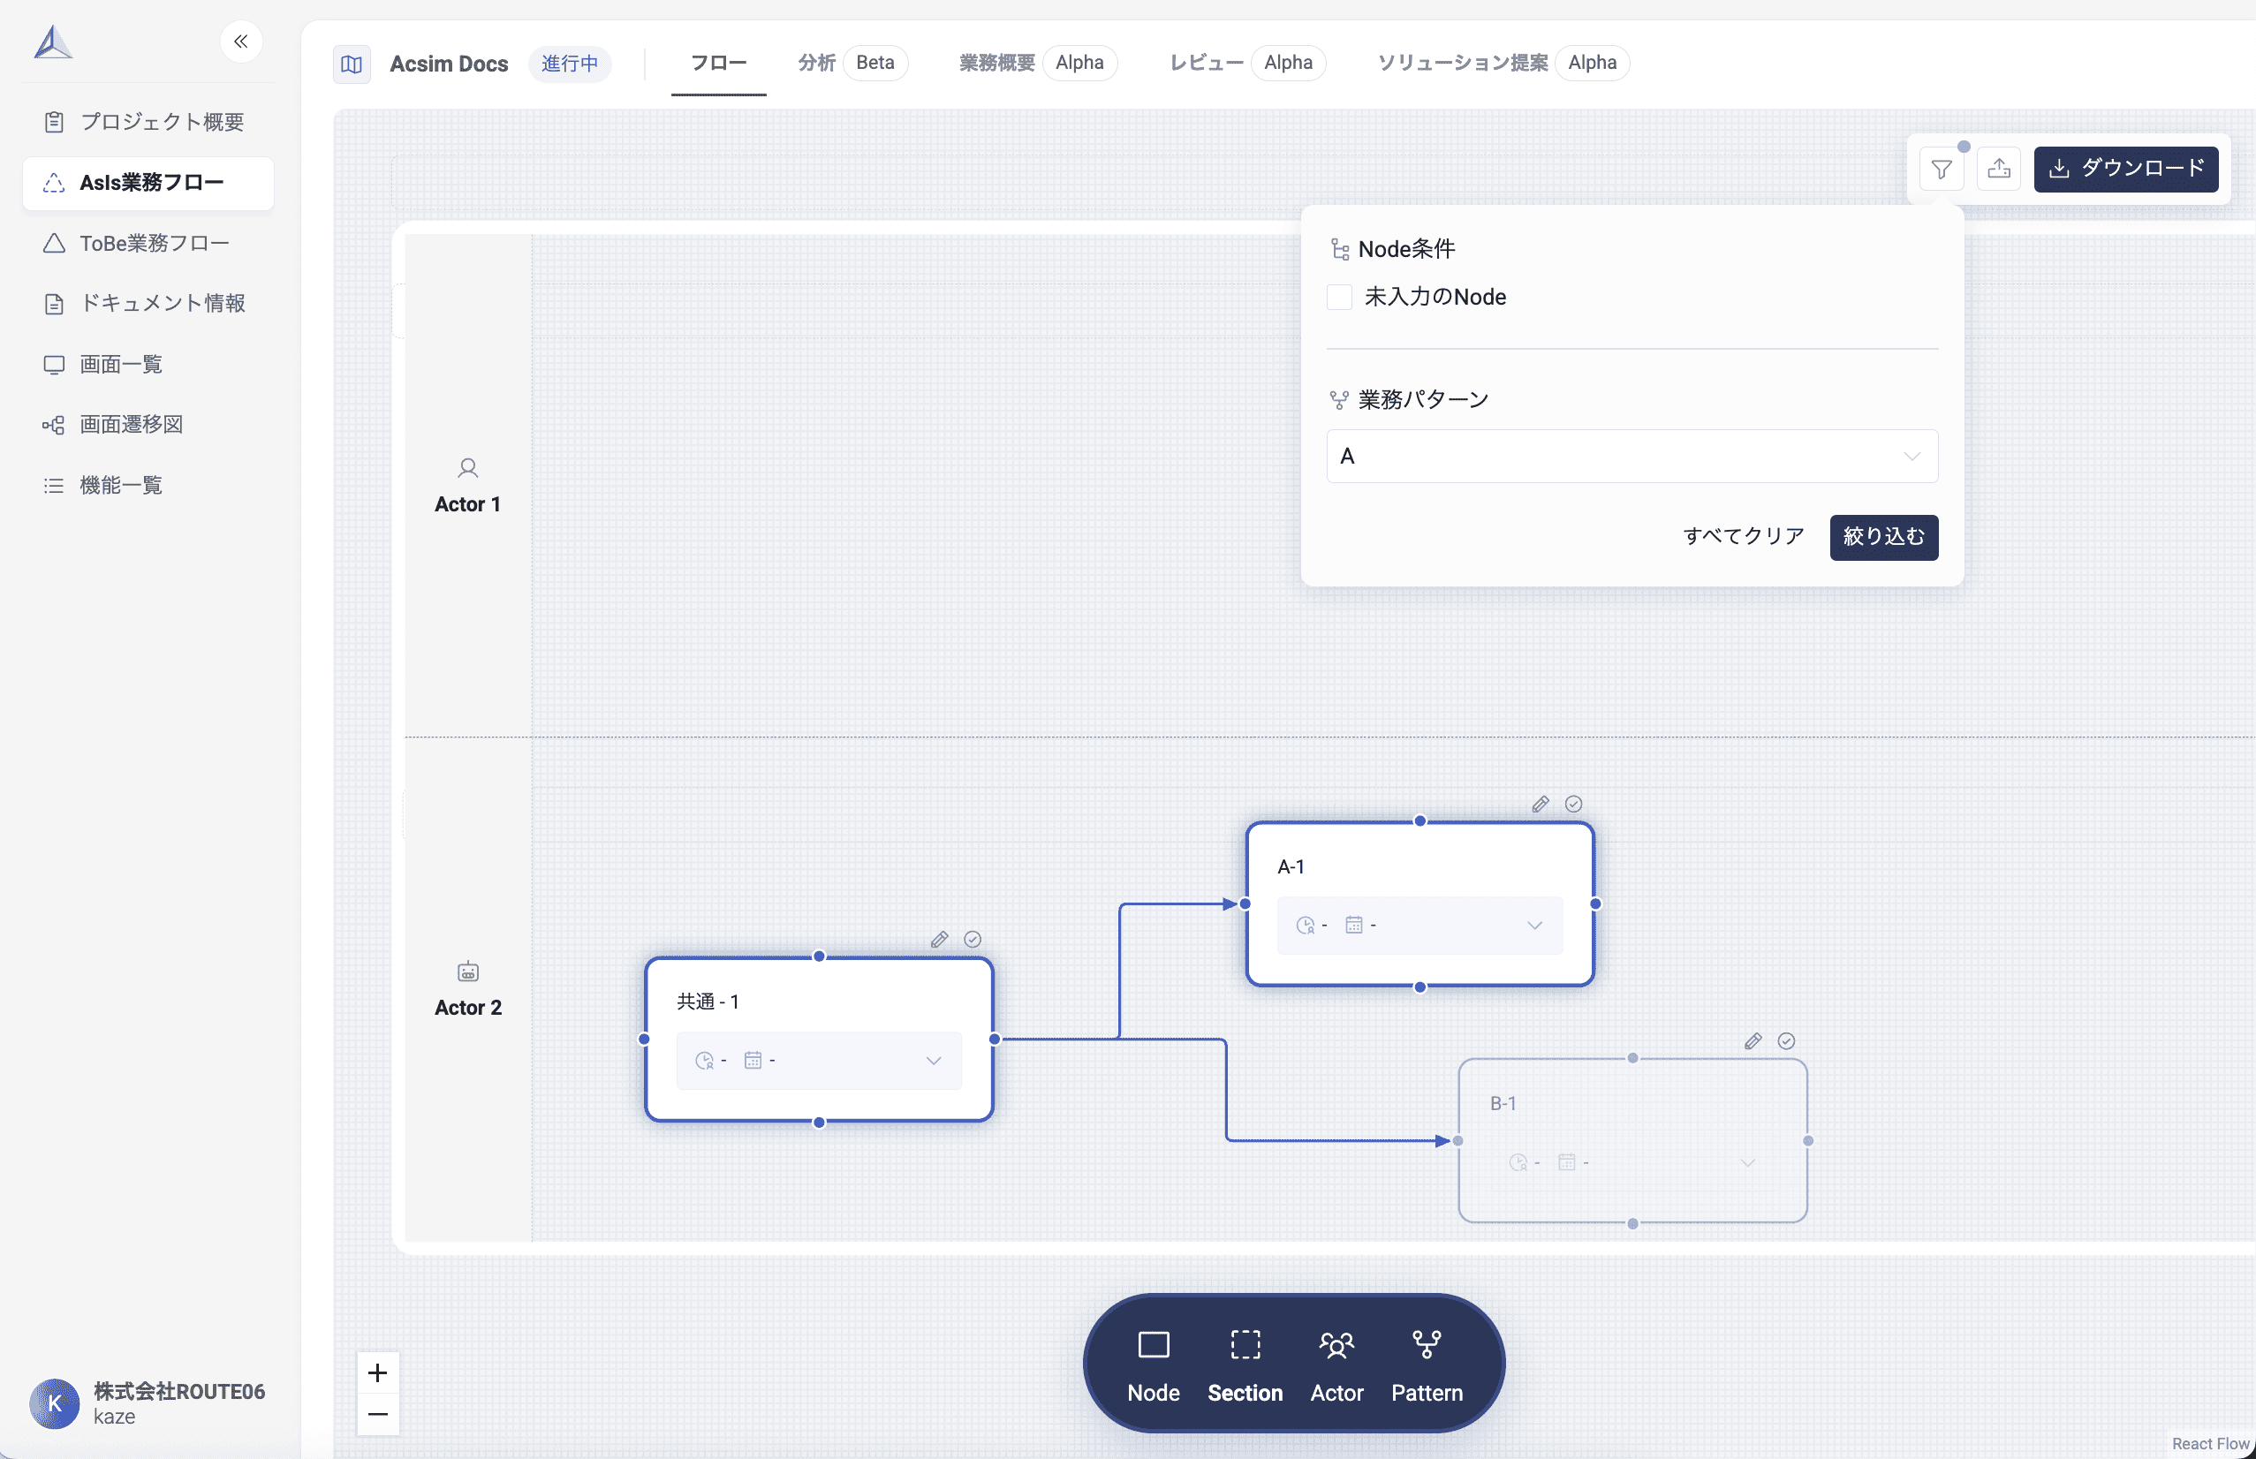Add a Section from bottom toolbar
The image size is (2256, 1459).
tap(1245, 1366)
